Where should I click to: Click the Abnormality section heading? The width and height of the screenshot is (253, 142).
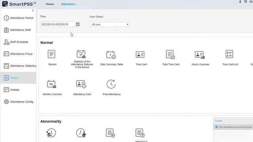pyautogui.click(x=51, y=121)
